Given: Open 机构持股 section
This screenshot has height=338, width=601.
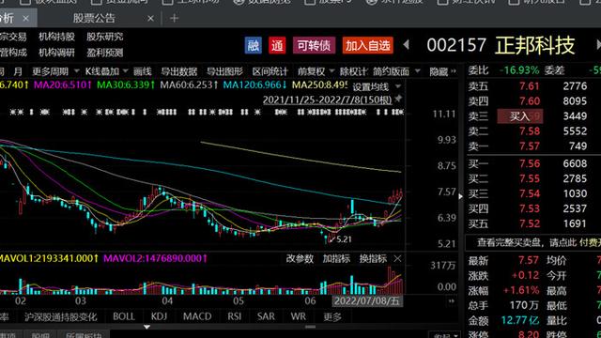Looking at the screenshot, I should 56,37.
